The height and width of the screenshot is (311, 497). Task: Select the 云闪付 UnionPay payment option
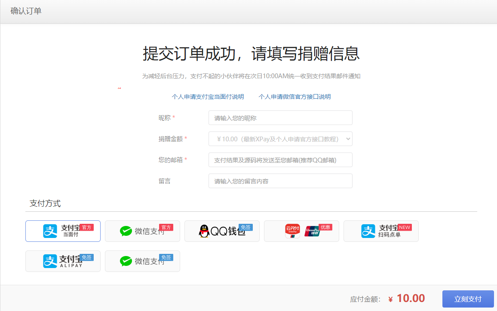[x=302, y=231]
